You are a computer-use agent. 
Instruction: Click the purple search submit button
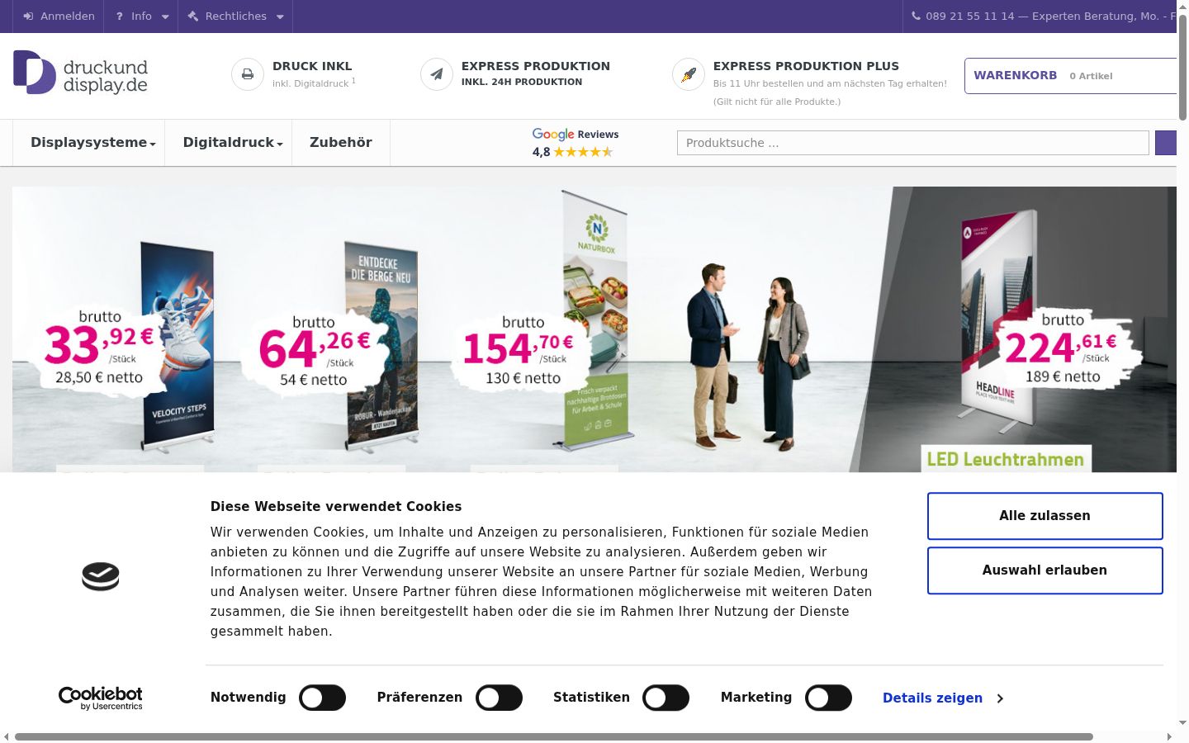1165,143
